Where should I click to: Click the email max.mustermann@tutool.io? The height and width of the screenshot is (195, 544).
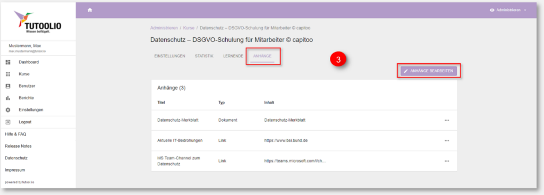click(28, 52)
